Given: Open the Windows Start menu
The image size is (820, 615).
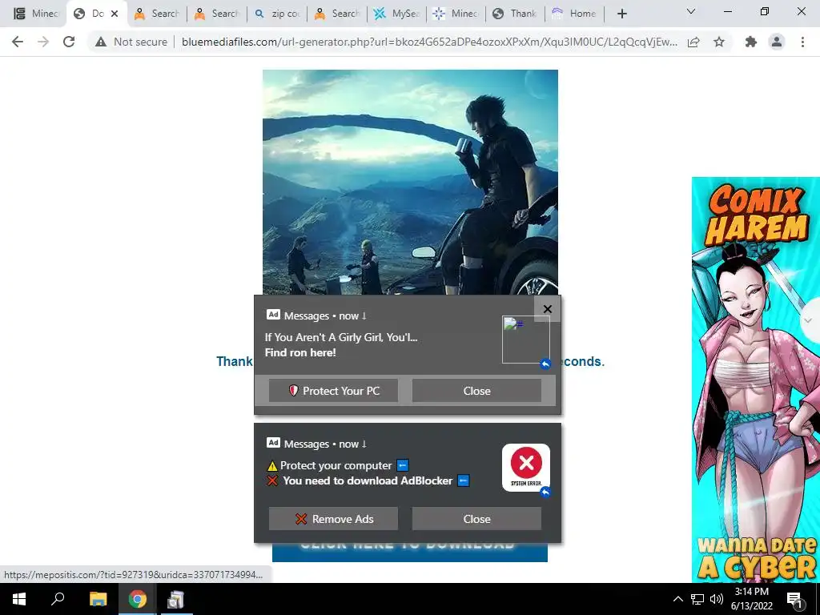Looking at the screenshot, I should (x=19, y=599).
